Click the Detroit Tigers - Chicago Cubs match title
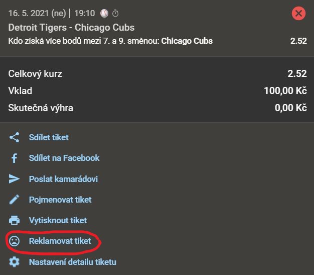 point(72,27)
